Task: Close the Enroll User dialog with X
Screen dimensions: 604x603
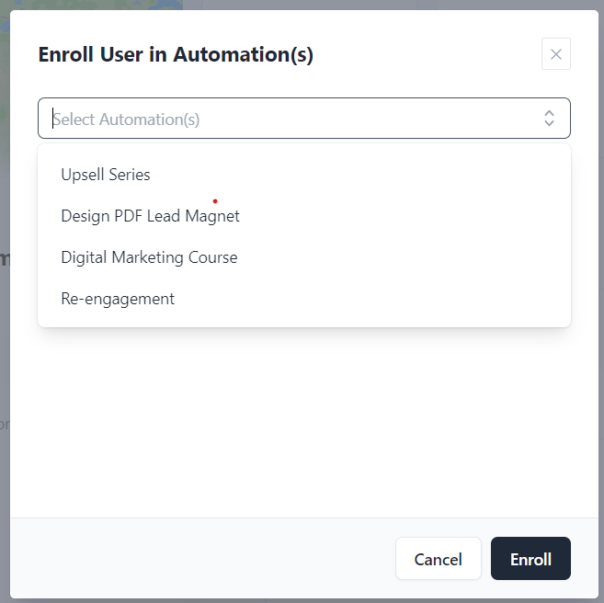Action: click(555, 54)
